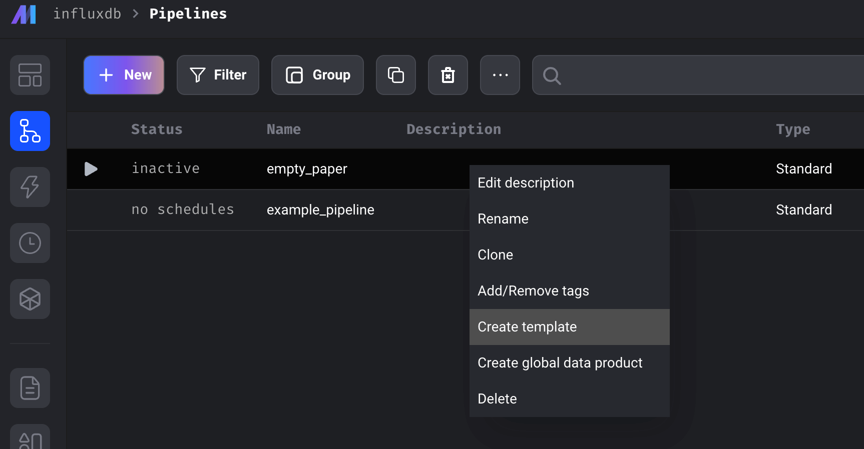
Task: Open the file document sidebar icon
Action: 30,388
